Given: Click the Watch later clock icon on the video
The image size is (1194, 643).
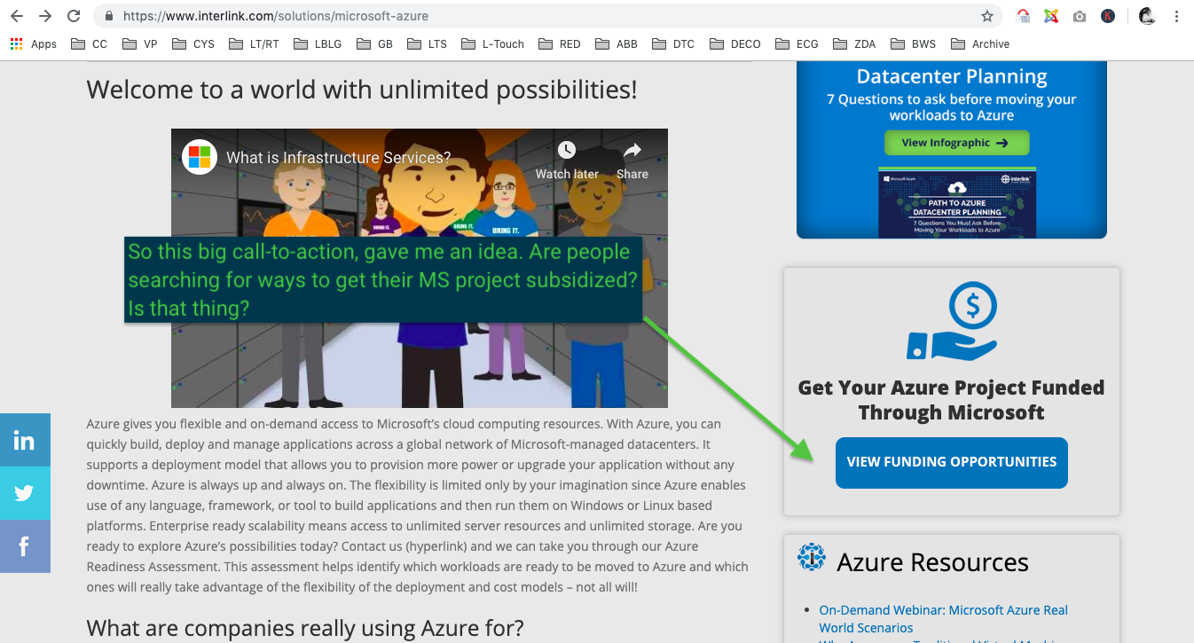Looking at the screenshot, I should (x=567, y=150).
